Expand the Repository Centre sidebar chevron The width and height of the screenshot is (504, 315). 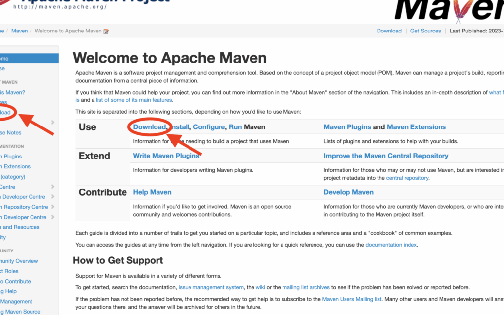pyautogui.click(x=53, y=207)
